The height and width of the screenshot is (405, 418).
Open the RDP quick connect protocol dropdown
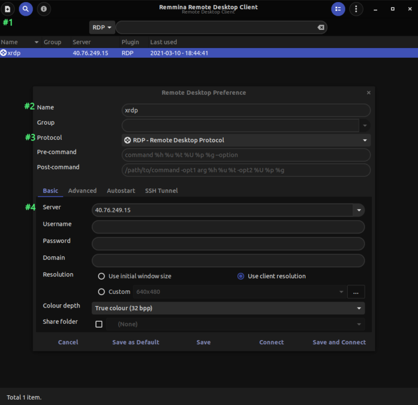[x=102, y=27]
